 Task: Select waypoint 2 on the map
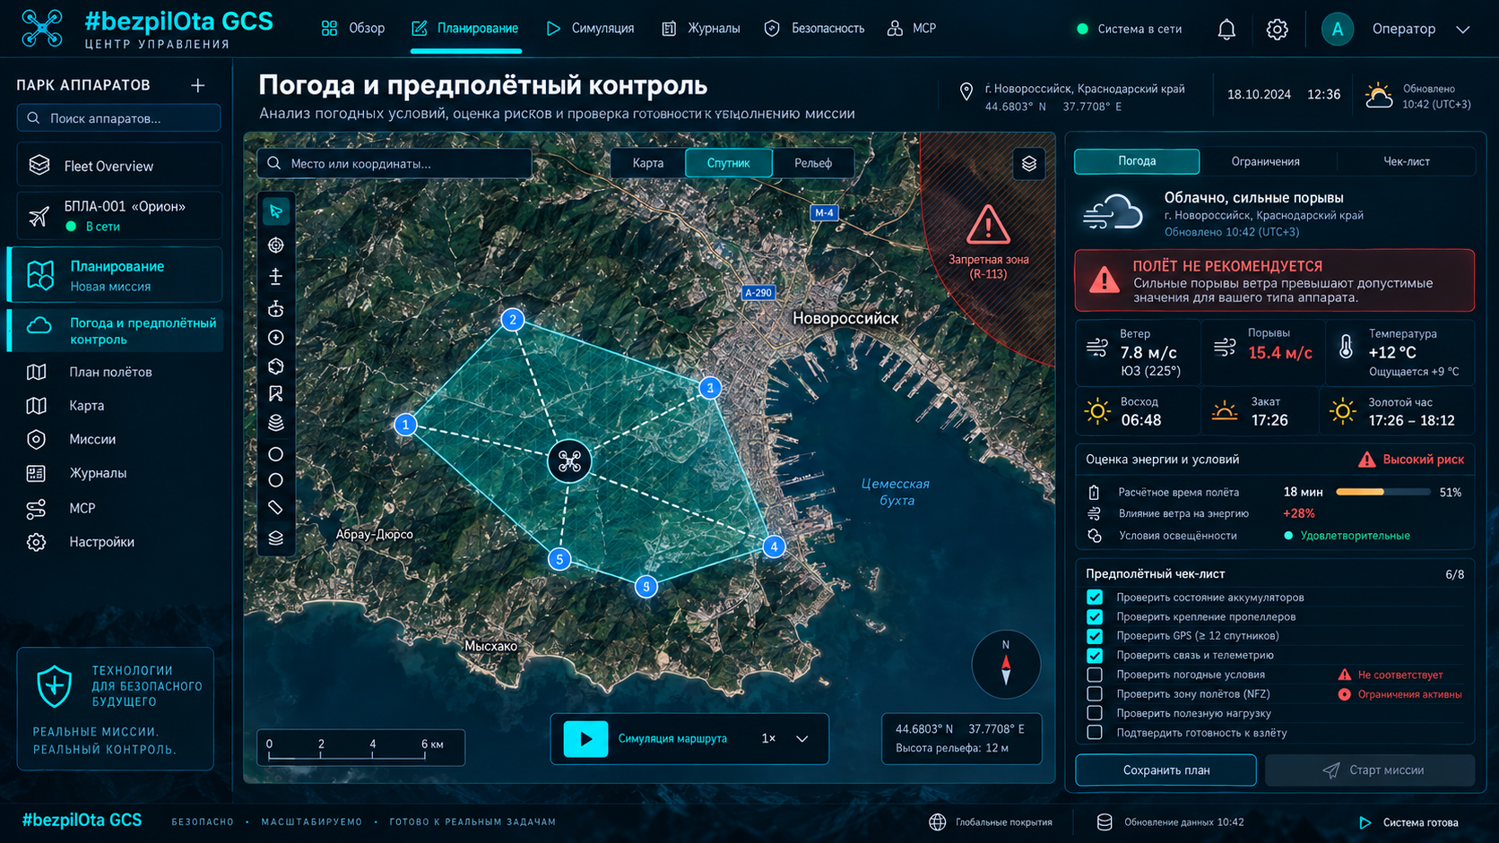tap(513, 320)
